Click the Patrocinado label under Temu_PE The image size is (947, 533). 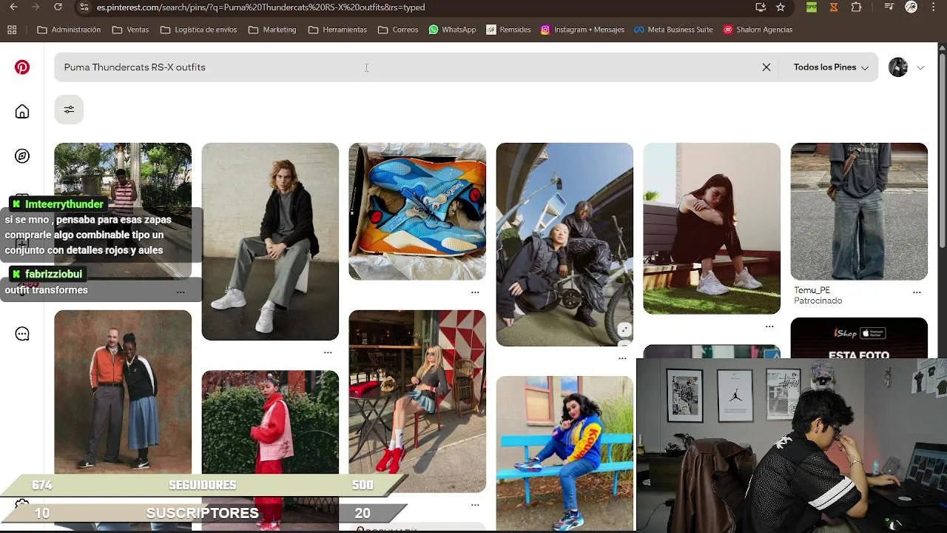tap(818, 301)
